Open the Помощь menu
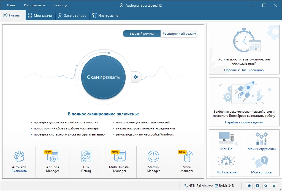 60,5
